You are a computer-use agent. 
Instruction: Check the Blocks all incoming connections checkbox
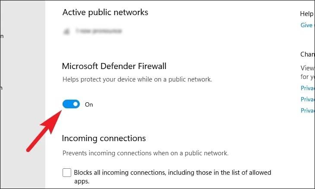point(67,173)
